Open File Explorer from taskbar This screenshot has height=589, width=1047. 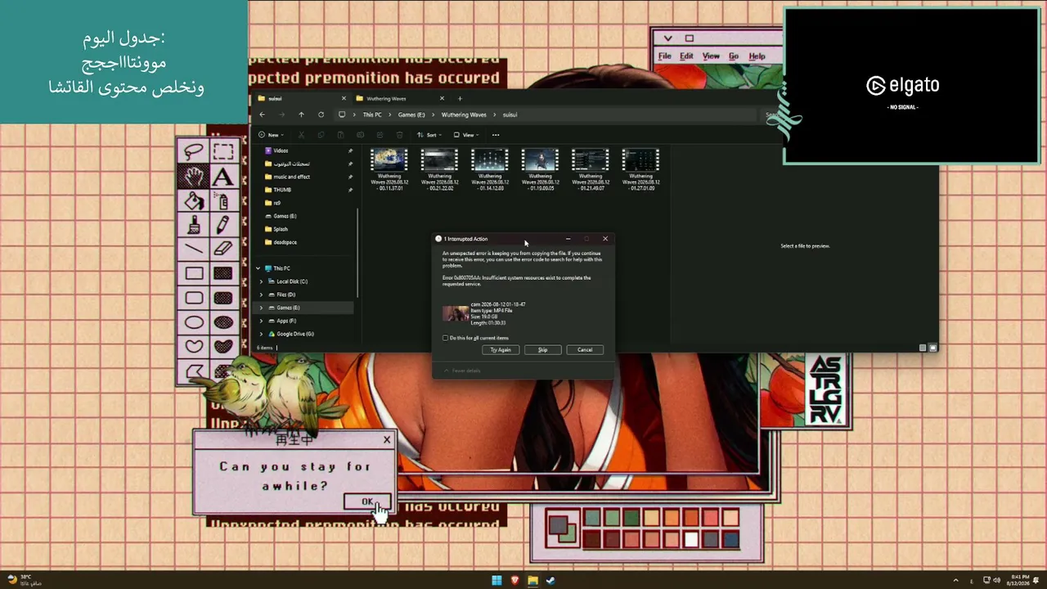point(532,580)
